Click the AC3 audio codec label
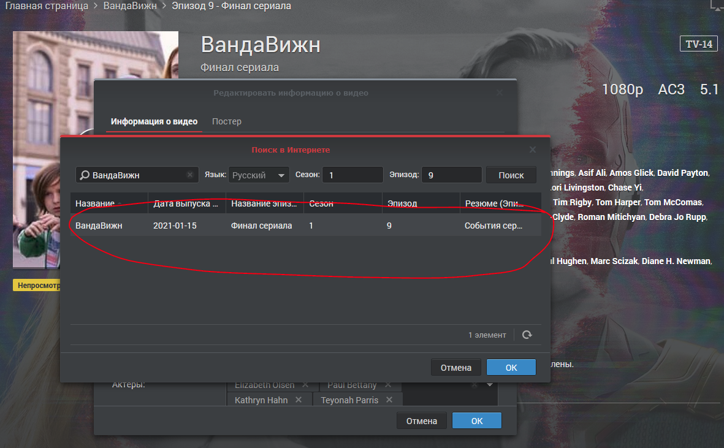 click(x=671, y=89)
